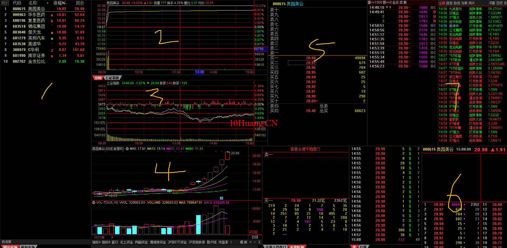Screen dimensions: 507x248
Task: Click the 总览 overview button
Action: point(499,3)
